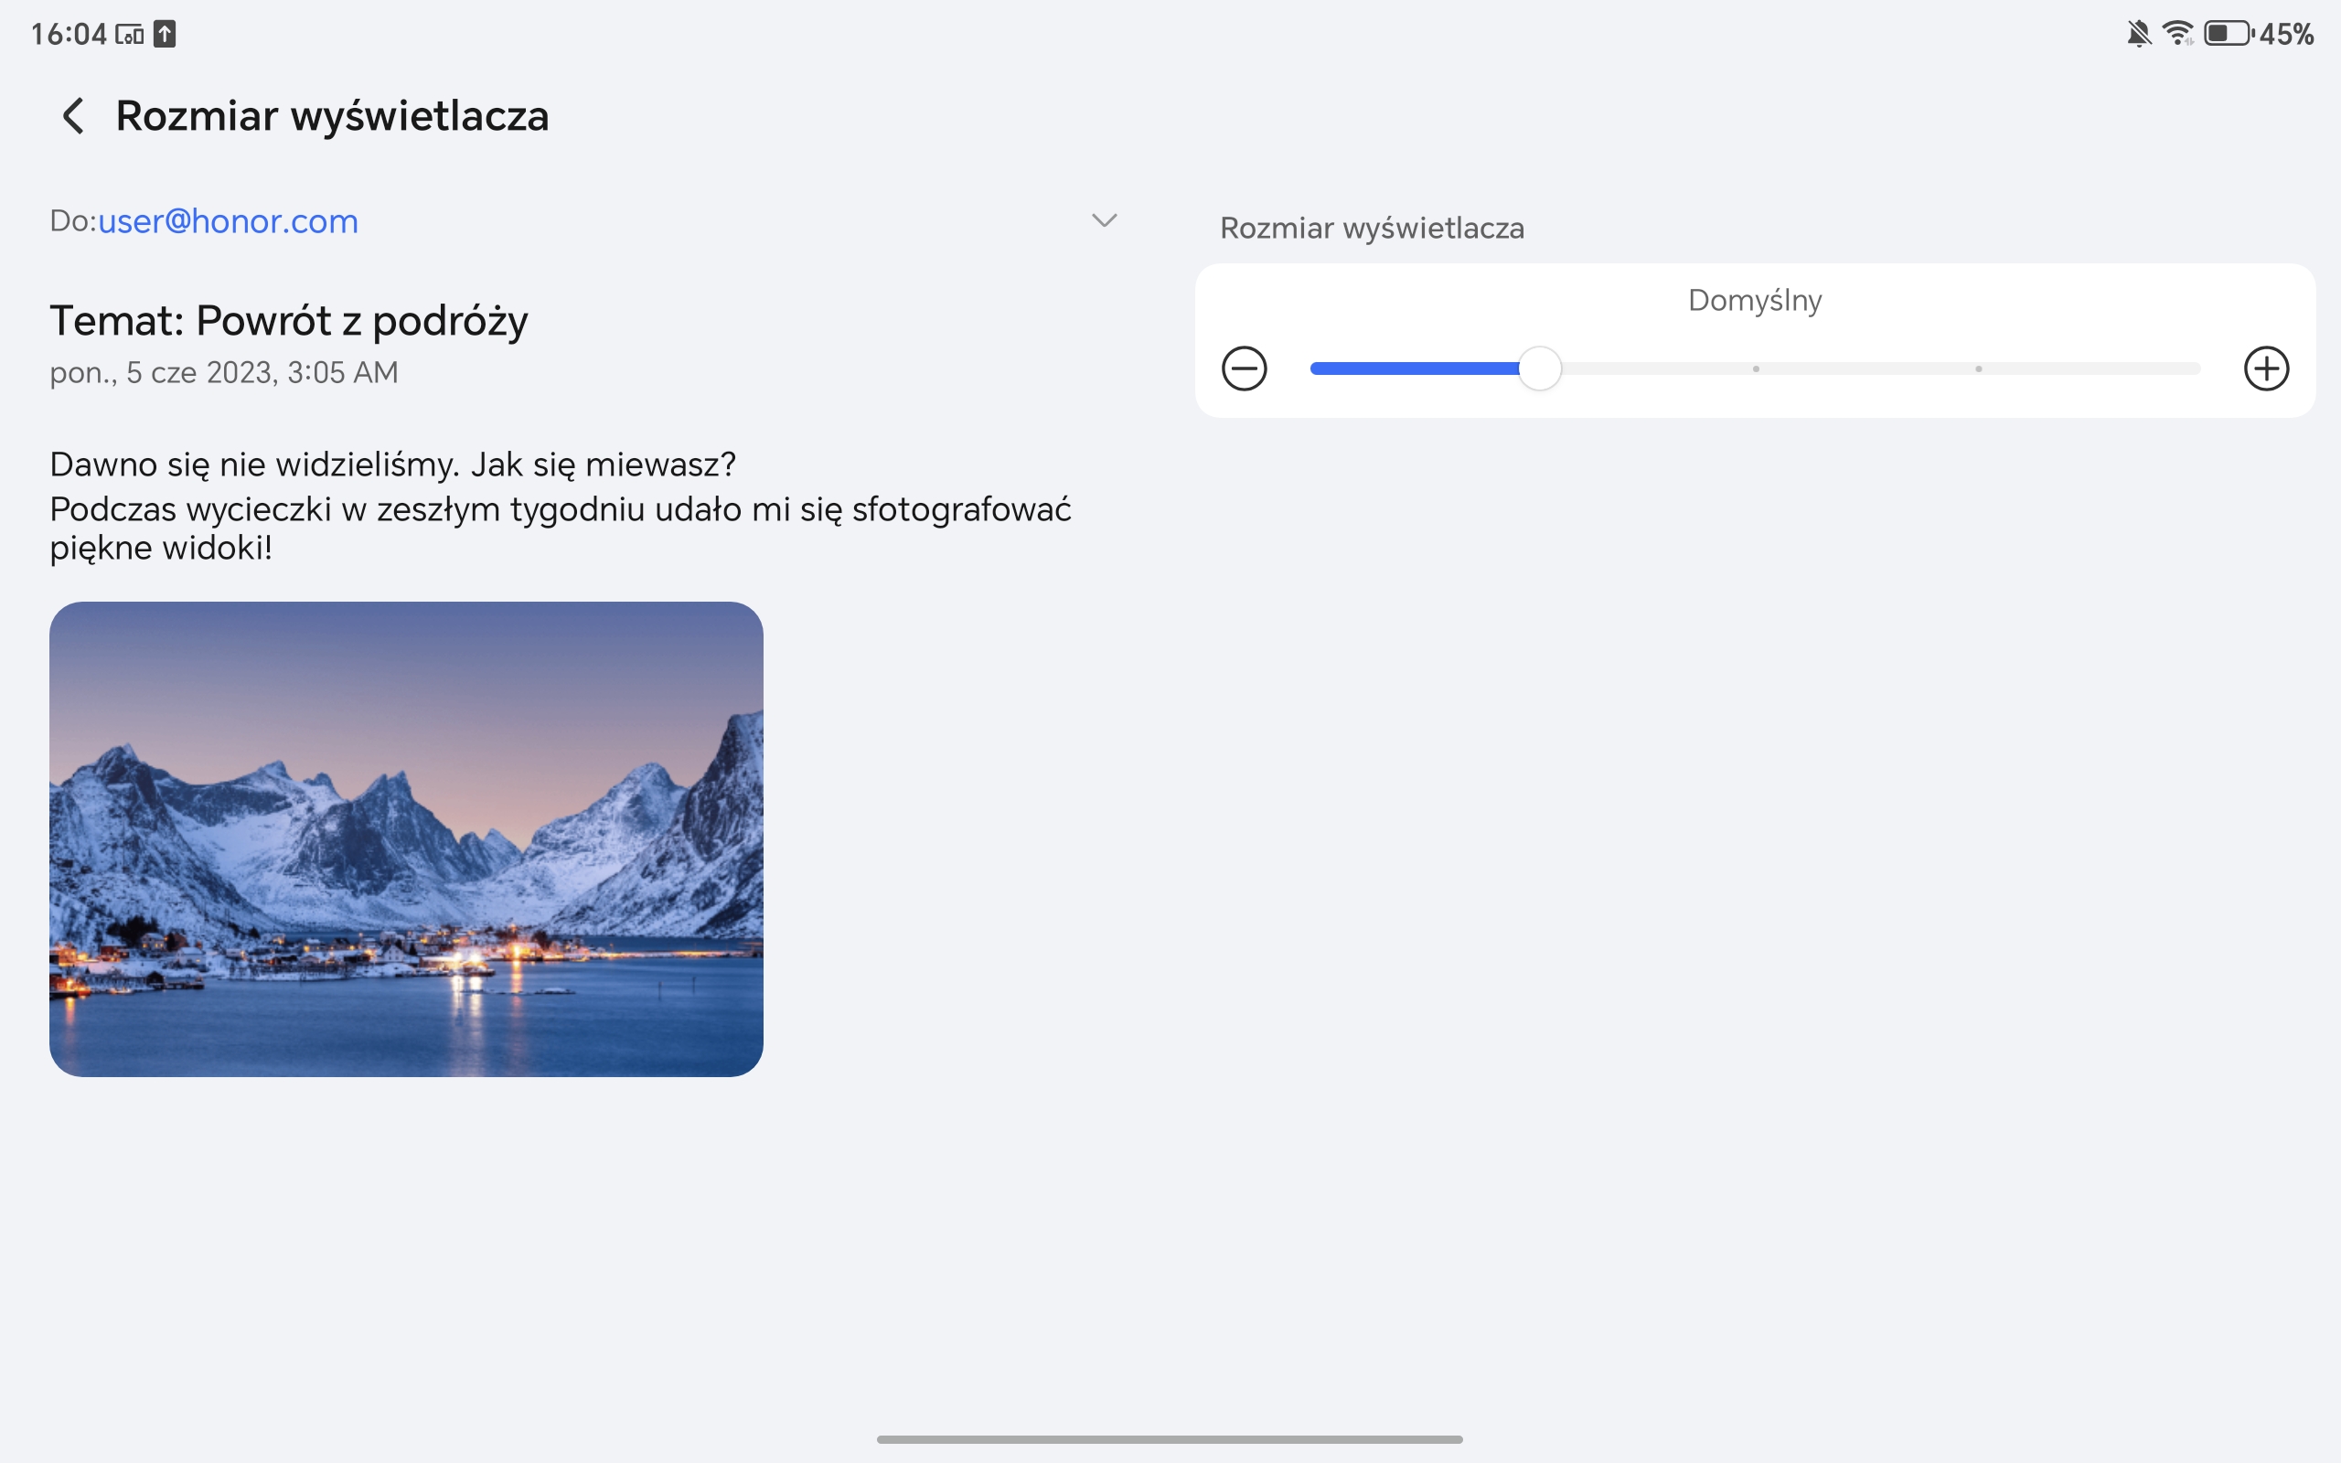This screenshot has height=1463, width=2341.
Task: Tap the minus icon to decrease display size
Action: pyautogui.click(x=1244, y=368)
